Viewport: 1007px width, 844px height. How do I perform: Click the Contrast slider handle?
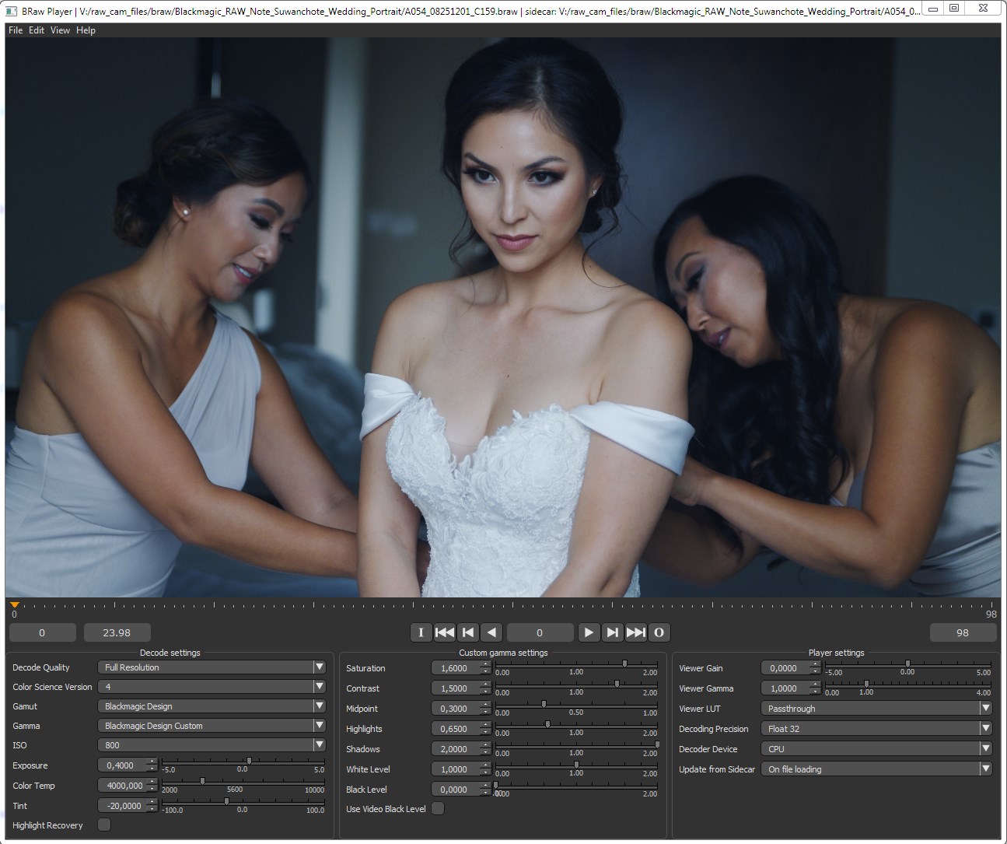coord(617,684)
